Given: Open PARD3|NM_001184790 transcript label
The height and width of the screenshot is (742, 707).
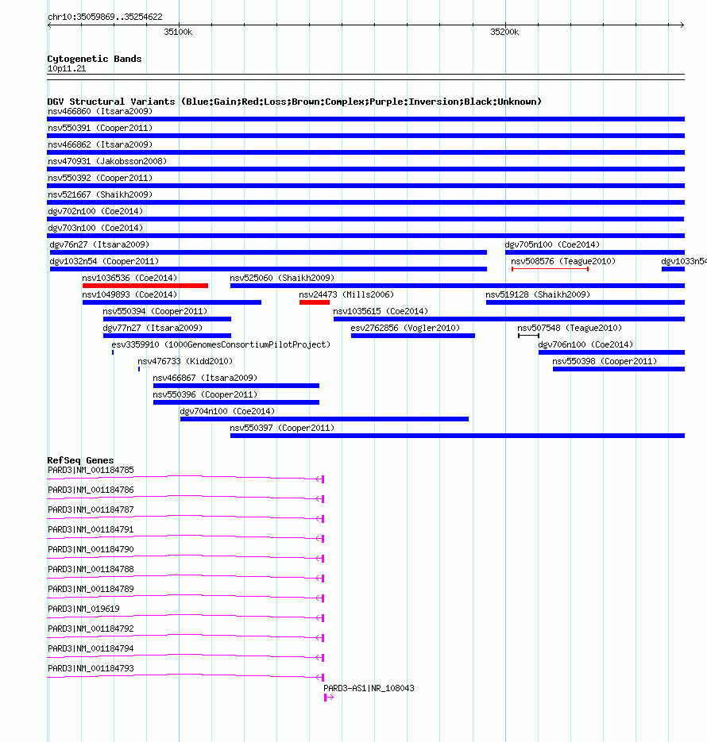Looking at the screenshot, I should 91,549.
